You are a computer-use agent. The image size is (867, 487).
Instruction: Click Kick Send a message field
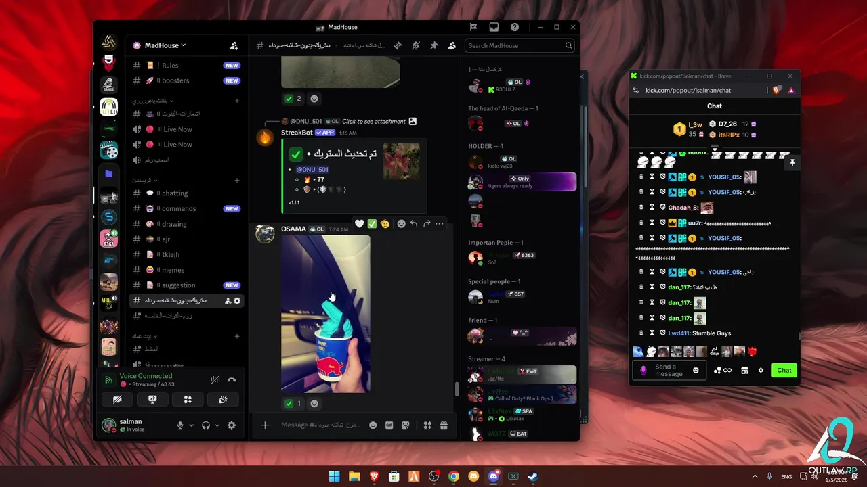[668, 371]
